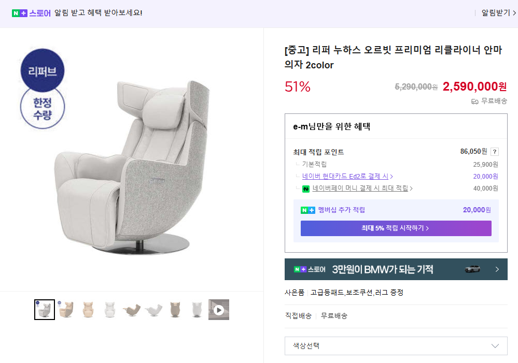Expand the 색상선택 color dropdown
The image size is (518, 363).
[x=396, y=346]
